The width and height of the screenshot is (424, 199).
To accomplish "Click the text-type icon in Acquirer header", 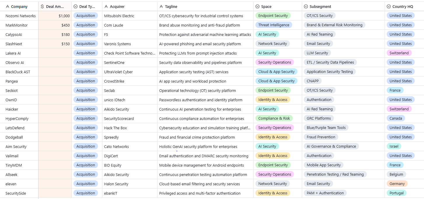I will click(x=106, y=6).
